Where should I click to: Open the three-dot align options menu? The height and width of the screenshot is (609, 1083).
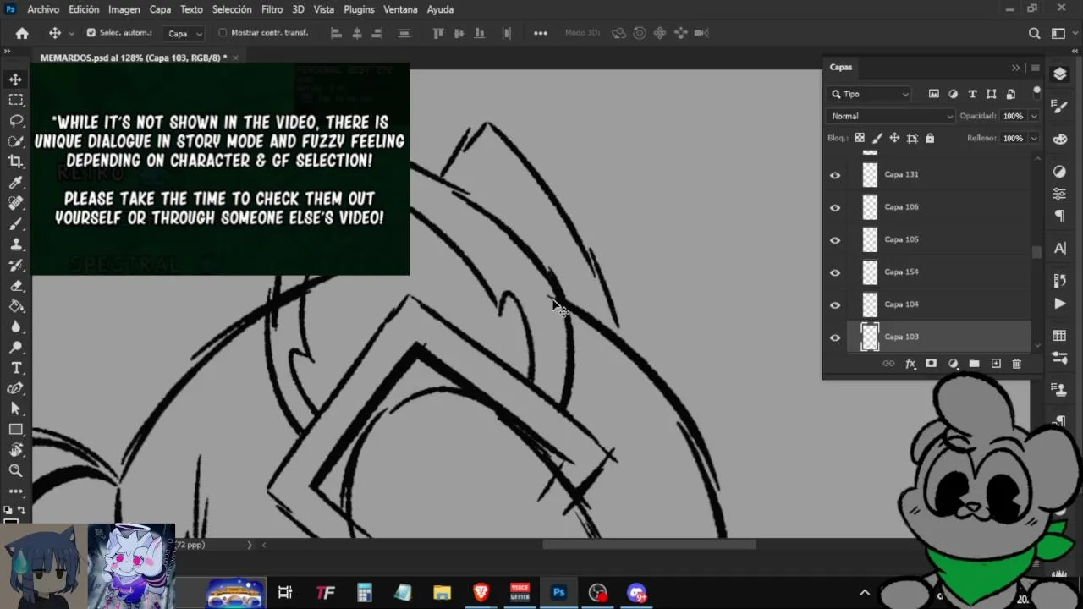(x=541, y=33)
